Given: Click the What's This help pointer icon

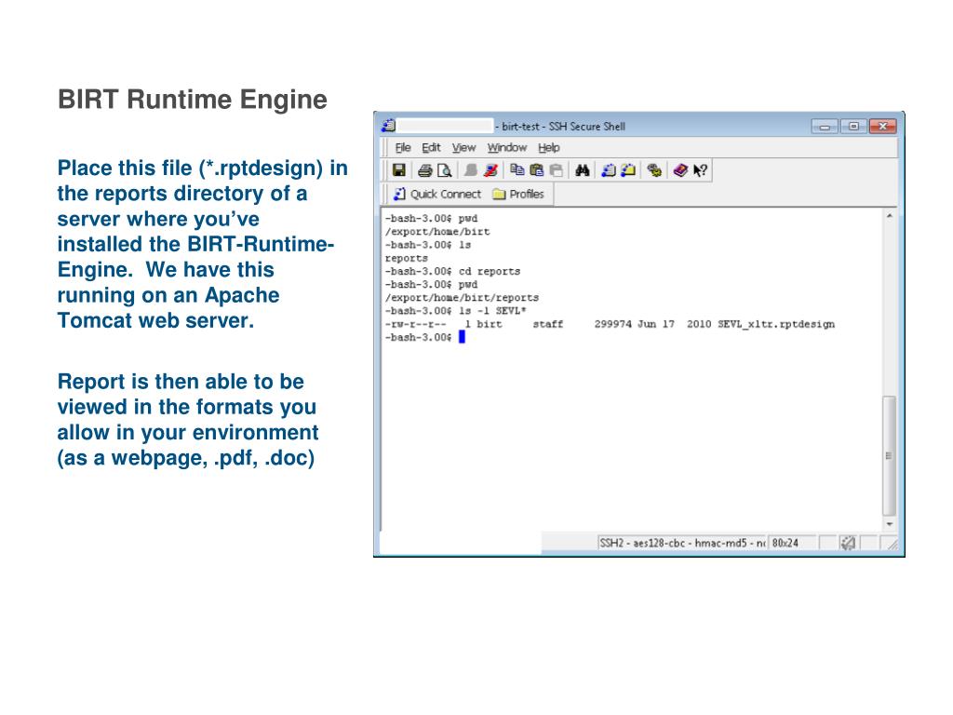Looking at the screenshot, I should (700, 171).
